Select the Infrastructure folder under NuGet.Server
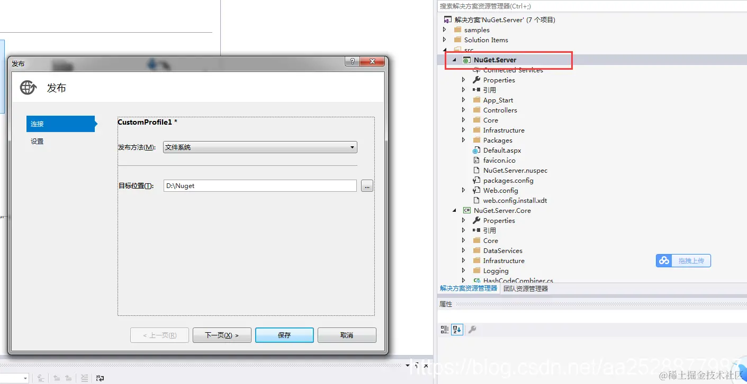The height and width of the screenshot is (384, 747). coord(503,130)
